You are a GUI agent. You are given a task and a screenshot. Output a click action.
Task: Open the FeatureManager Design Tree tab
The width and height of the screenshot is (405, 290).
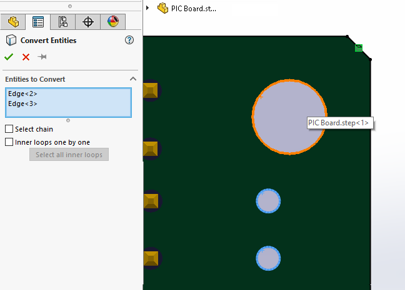[x=12, y=22]
